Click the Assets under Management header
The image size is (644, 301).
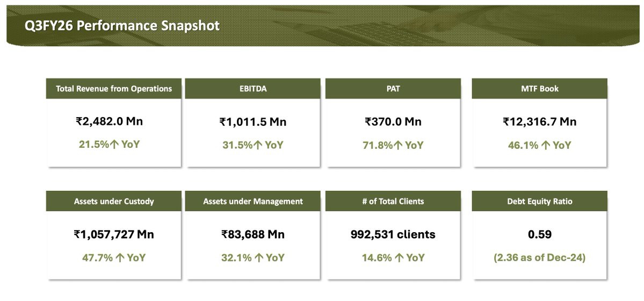pos(252,202)
